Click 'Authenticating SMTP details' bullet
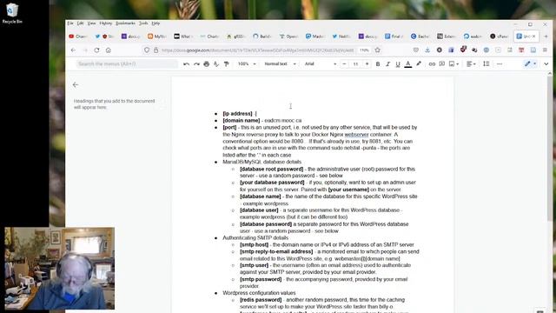Image resolution: width=556 pixels, height=313 pixels. pos(255,237)
